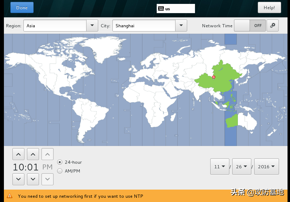Open the Help! page

pos(269,7)
